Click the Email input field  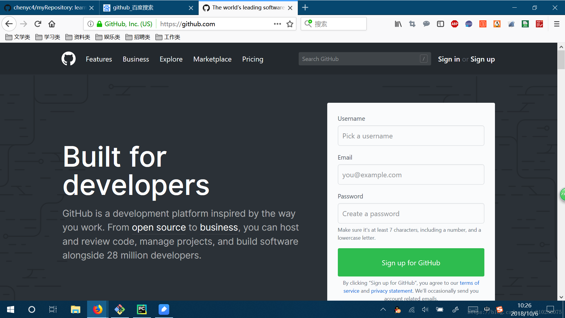tap(411, 175)
